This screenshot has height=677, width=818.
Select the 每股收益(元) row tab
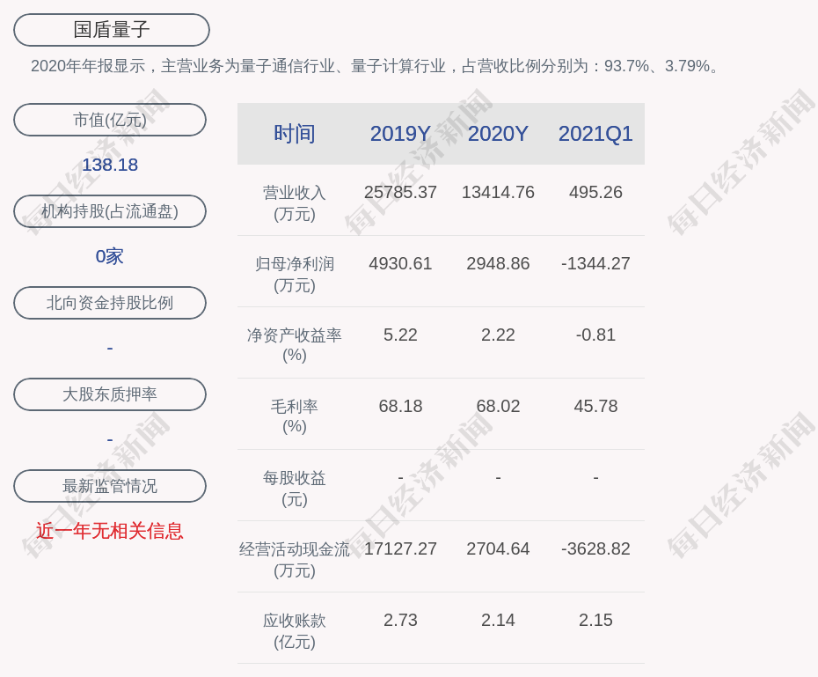click(x=294, y=487)
